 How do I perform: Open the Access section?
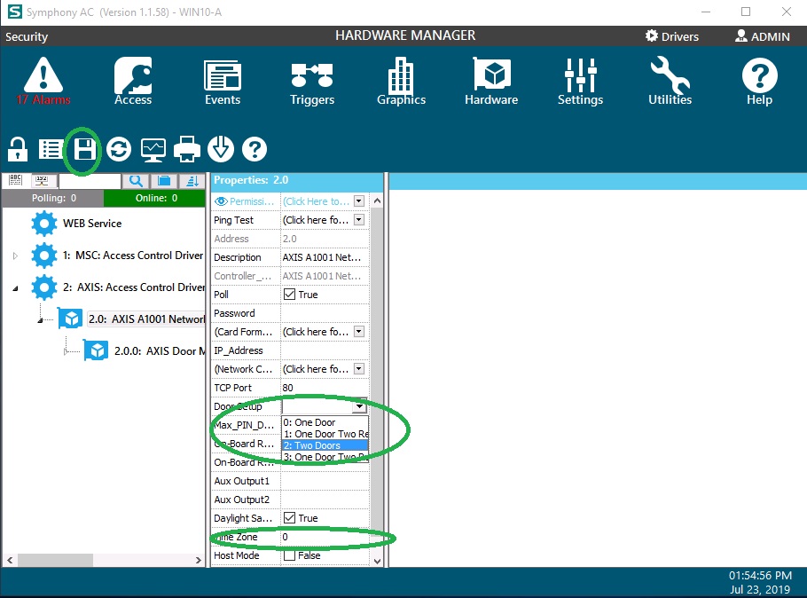(x=133, y=82)
